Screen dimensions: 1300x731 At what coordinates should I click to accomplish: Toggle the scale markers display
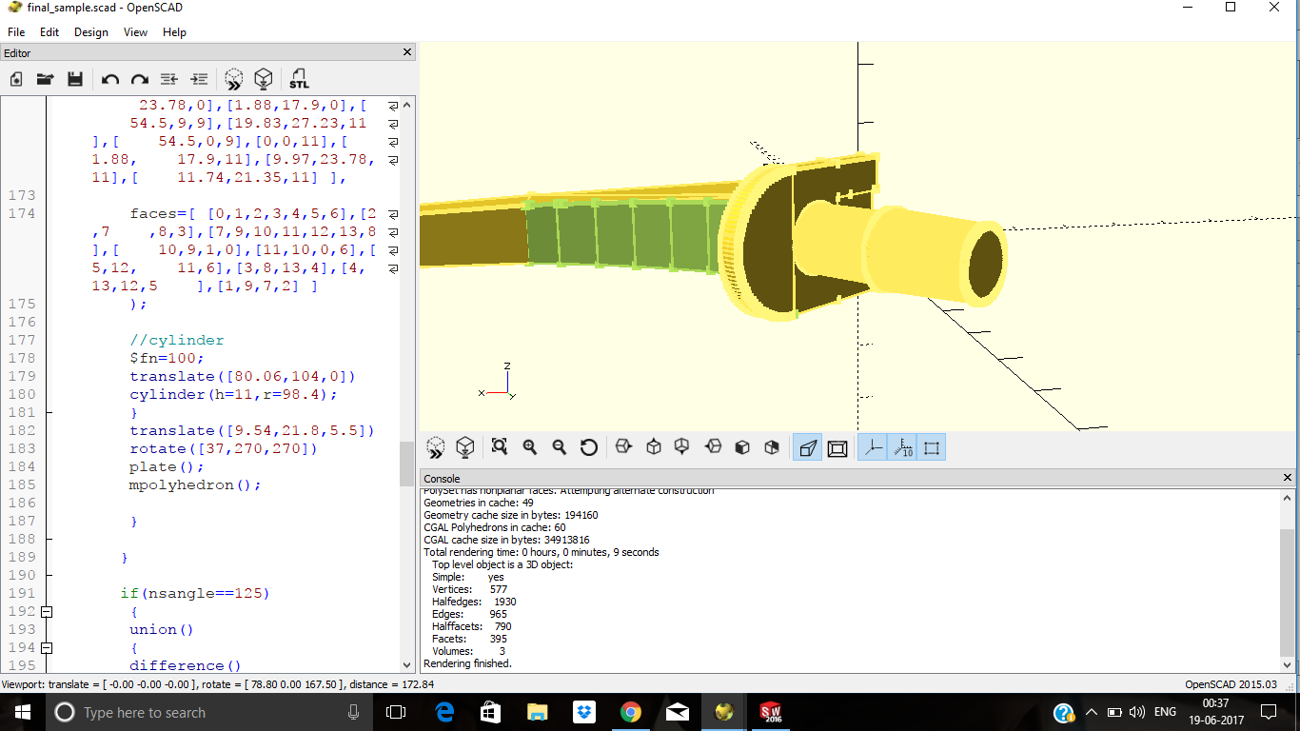point(902,446)
